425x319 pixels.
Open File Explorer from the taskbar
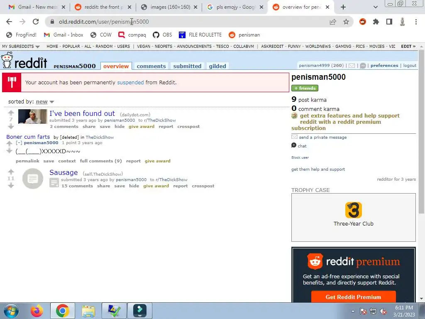[88, 311]
